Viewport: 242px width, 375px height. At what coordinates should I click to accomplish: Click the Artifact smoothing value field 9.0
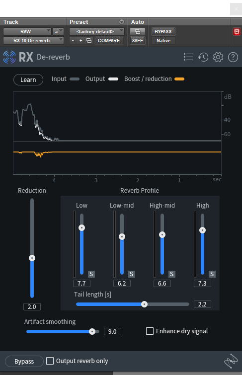tap(112, 332)
